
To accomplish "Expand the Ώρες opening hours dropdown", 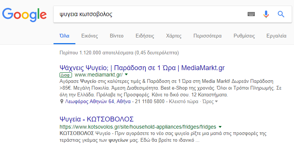I will coord(210,102).
